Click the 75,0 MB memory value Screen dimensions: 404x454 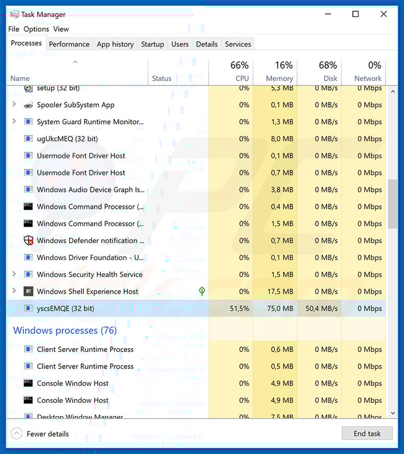[280, 309]
